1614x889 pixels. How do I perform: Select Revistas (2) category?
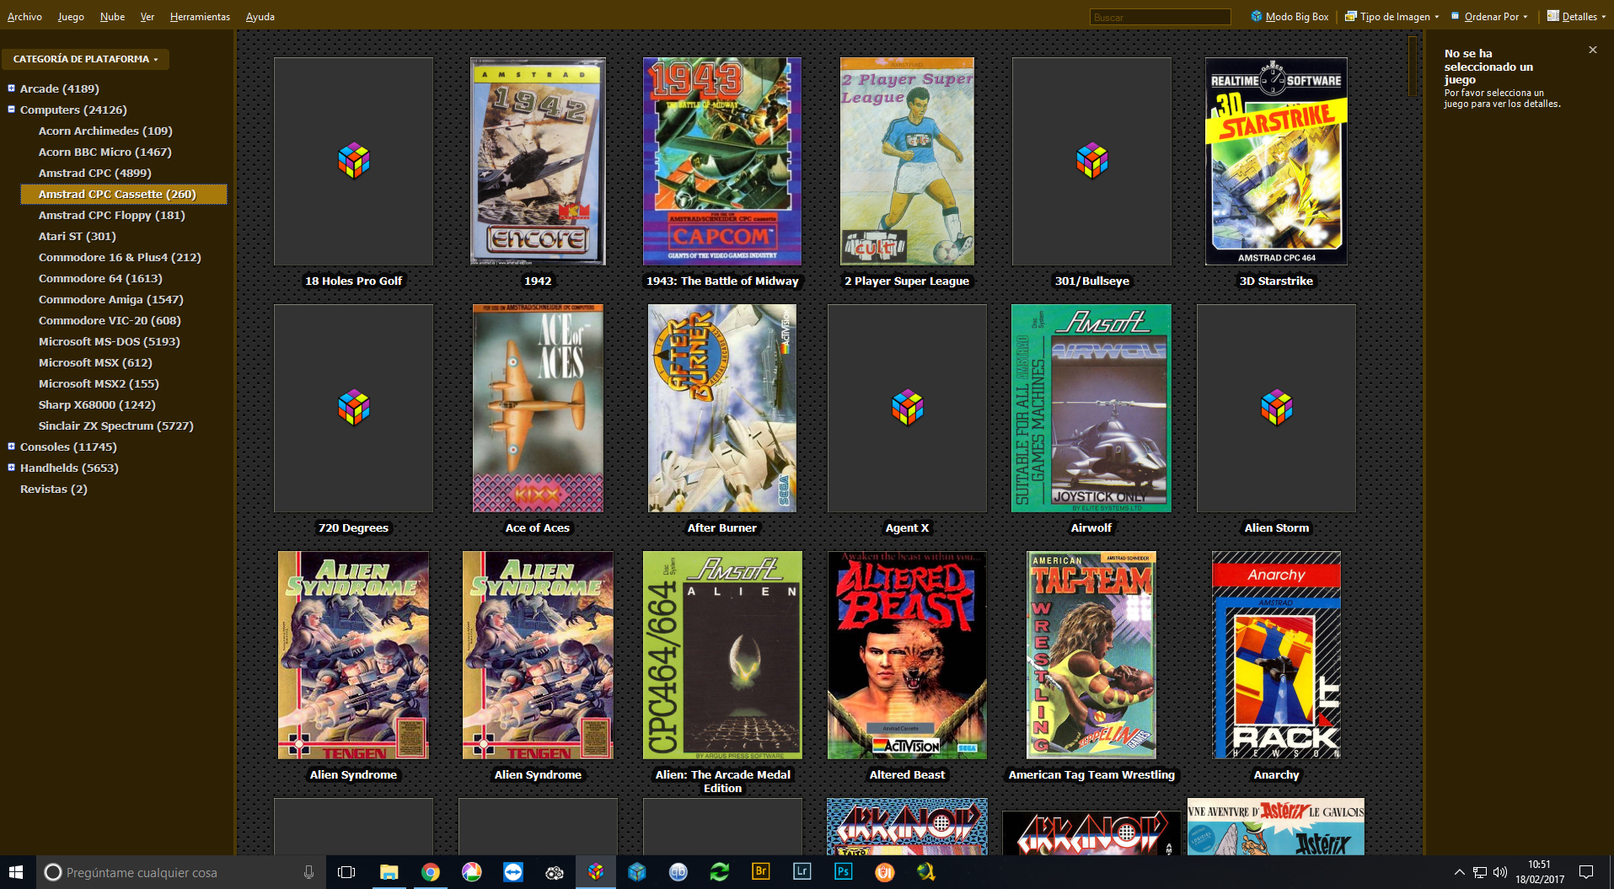53,489
